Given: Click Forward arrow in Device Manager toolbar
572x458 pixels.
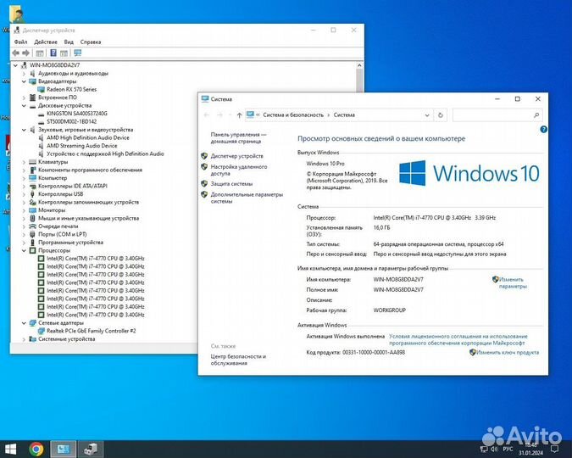Looking at the screenshot, I should coord(25,53).
